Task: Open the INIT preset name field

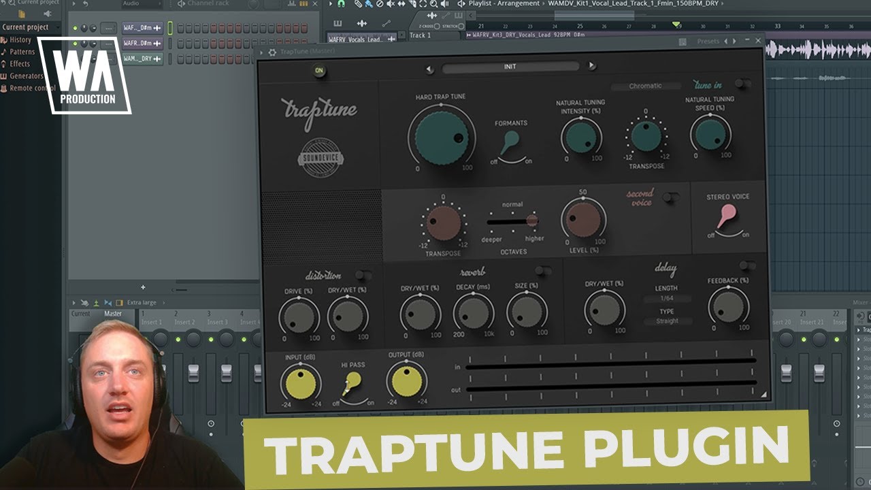Action: 510,67
